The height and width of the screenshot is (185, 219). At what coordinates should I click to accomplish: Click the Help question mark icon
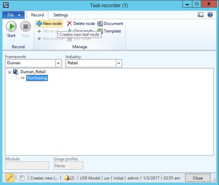210,15
